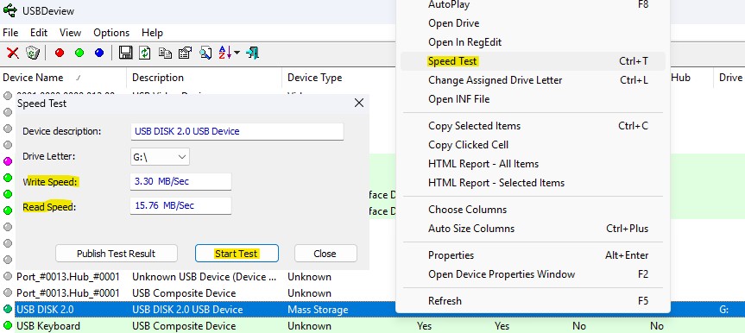The width and height of the screenshot is (745, 333).
Task: Click Unknown USB Device (Device ... description cell
Action: (x=205, y=276)
